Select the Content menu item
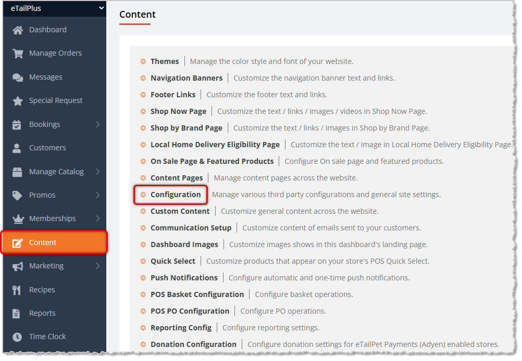This screenshot has width=522, height=361. pyautogui.click(x=55, y=242)
